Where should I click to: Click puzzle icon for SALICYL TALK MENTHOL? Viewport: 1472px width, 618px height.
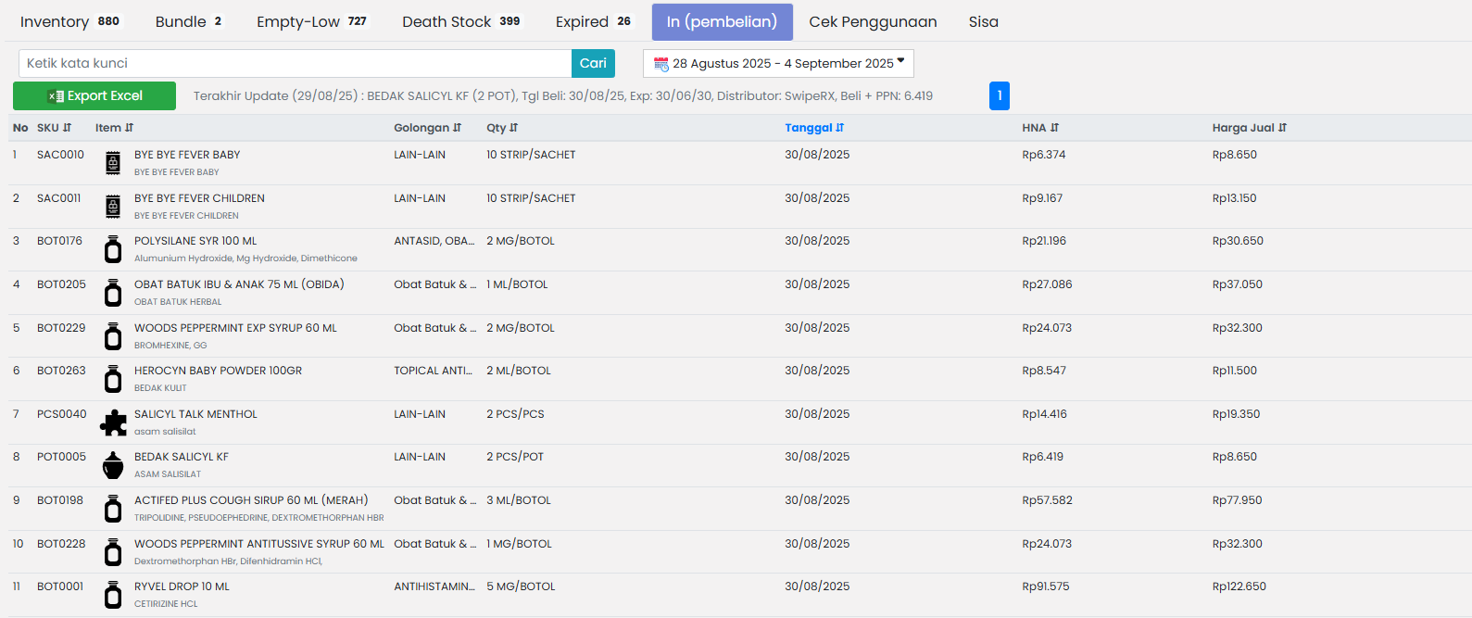[x=113, y=423]
